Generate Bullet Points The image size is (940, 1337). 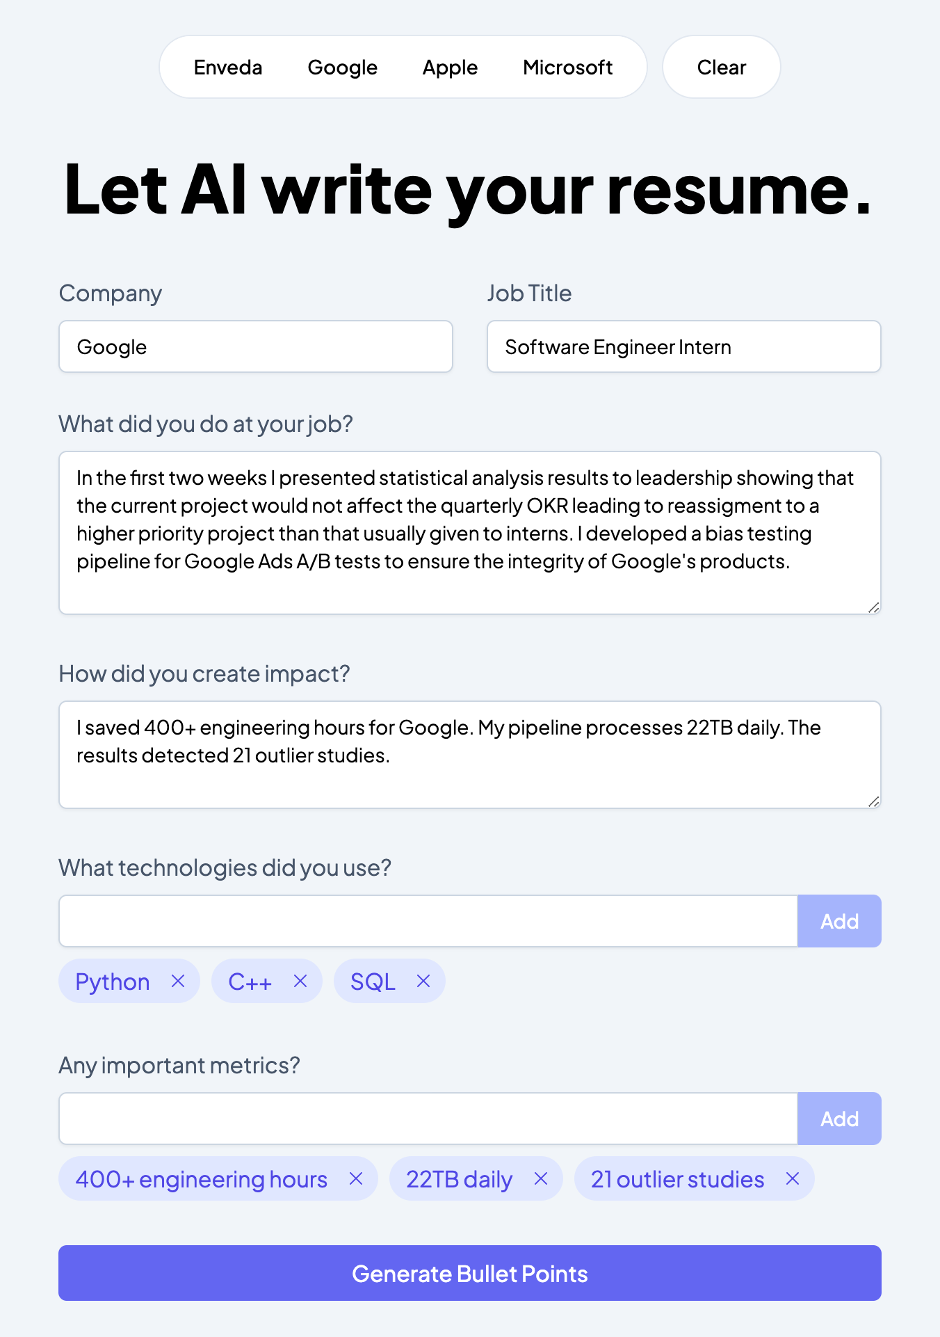470,1273
